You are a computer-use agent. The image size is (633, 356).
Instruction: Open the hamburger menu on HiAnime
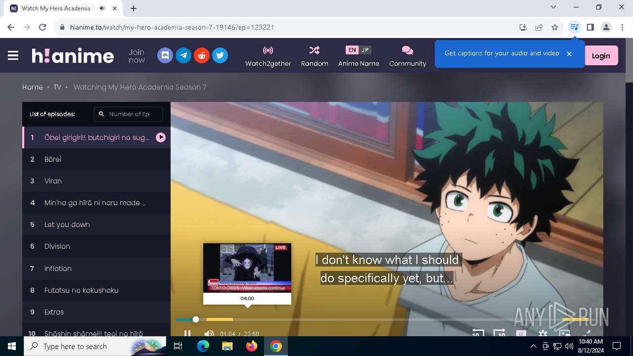click(x=13, y=56)
